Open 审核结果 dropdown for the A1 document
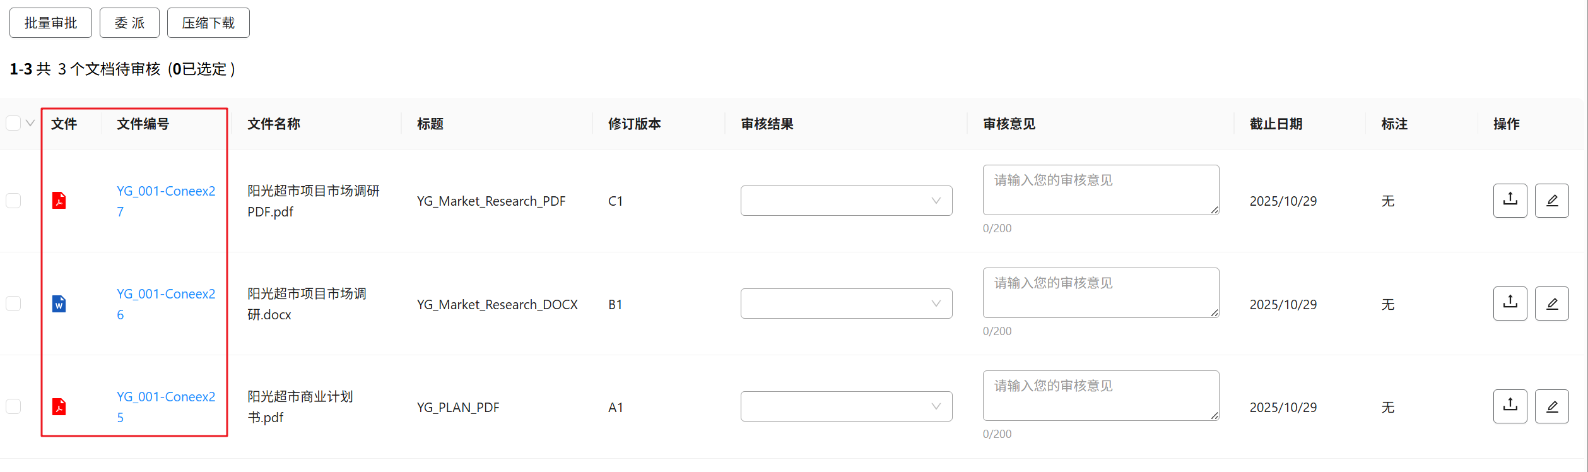Viewport: 1588px width, 472px height. [x=846, y=406]
